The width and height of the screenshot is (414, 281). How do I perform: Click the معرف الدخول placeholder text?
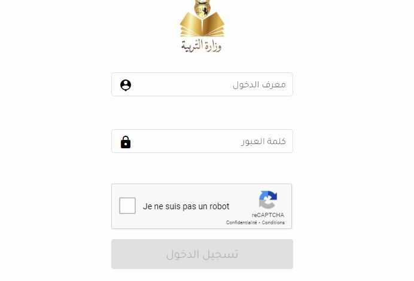coord(259,85)
